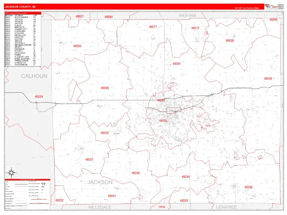The image size is (287, 215).
Task: Select ZIP code label 49259
Action: point(230,41)
